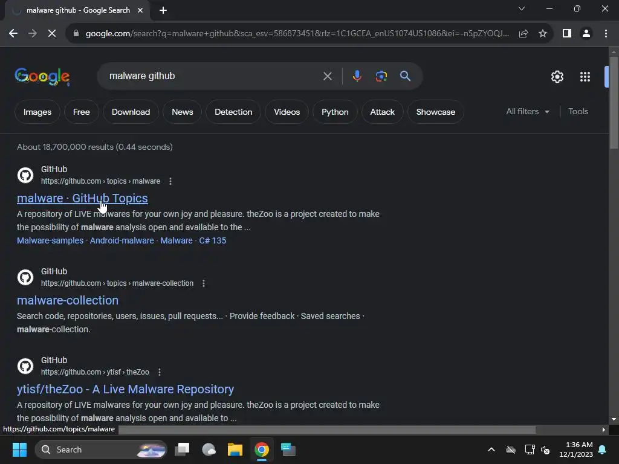This screenshot has width=619, height=464.
Task: Open the Google apps grid
Action: click(x=585, y=77)
